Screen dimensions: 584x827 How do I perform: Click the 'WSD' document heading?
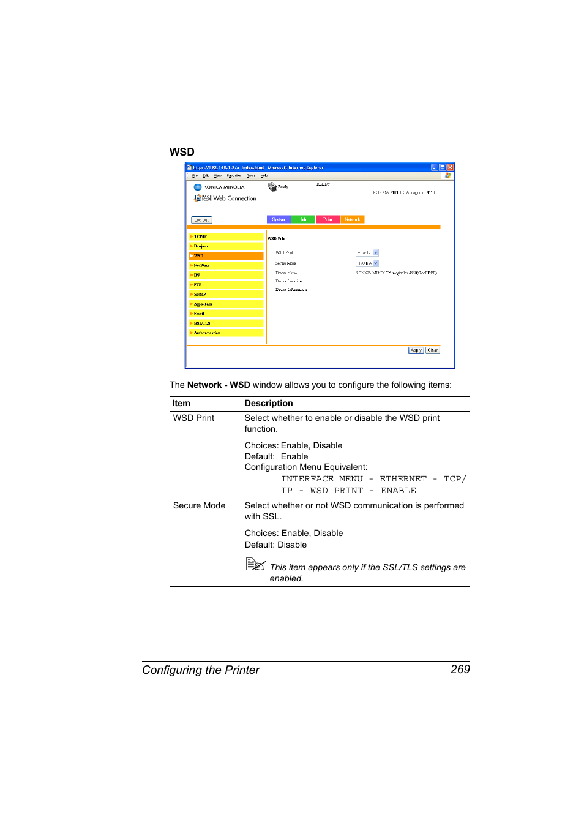(182, 152)
